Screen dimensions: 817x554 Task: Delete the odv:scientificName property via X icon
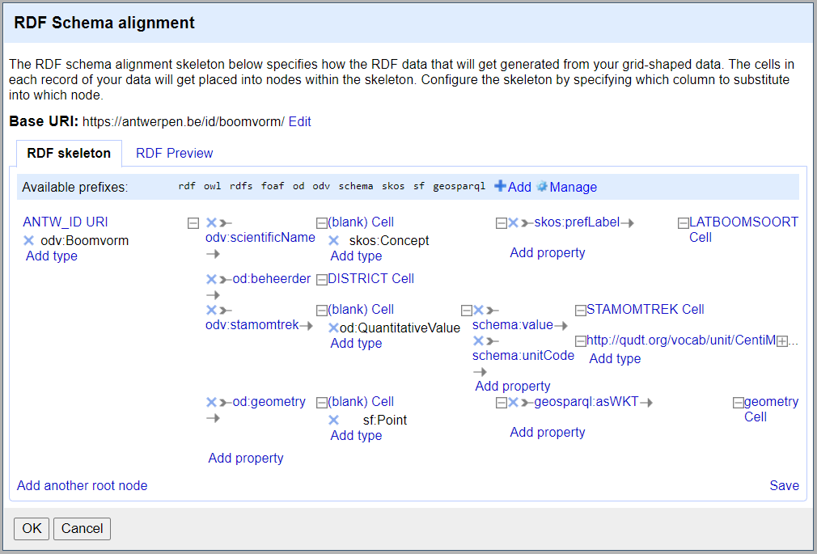(x=211, y=222)
